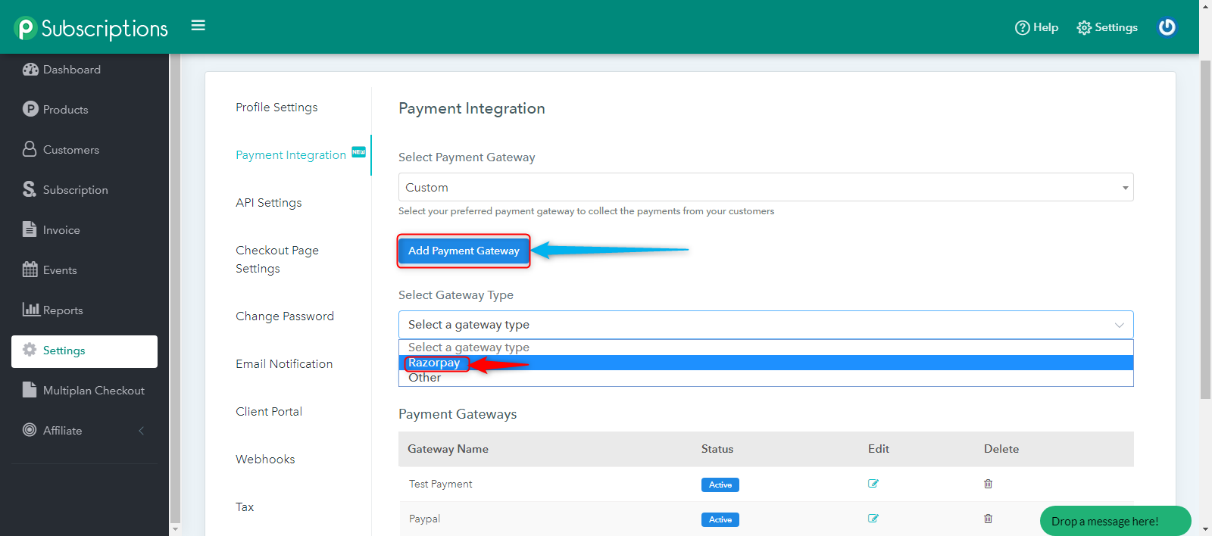Click Gateway Name column header
This screenshot has height=536, width=1212.
point(448,449)
